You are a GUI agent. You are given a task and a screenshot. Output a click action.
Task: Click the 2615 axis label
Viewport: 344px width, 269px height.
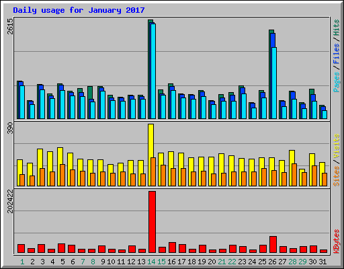[10, 26]
